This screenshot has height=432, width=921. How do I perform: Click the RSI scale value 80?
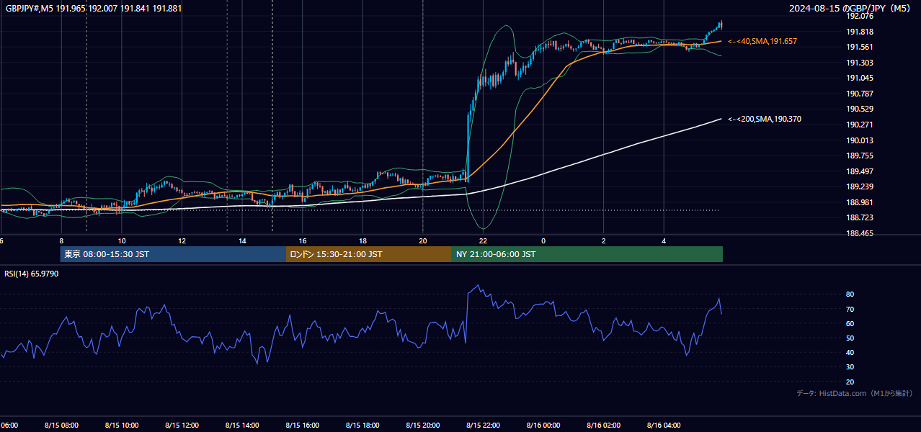pyautogui.click(x=850, y=294)
